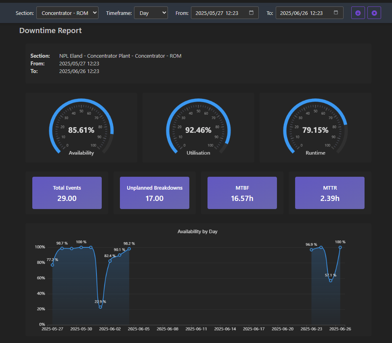This screenshot has height=343, width=392.
Task: Click the MTTR 2.39h card
Action: [330, 193]
